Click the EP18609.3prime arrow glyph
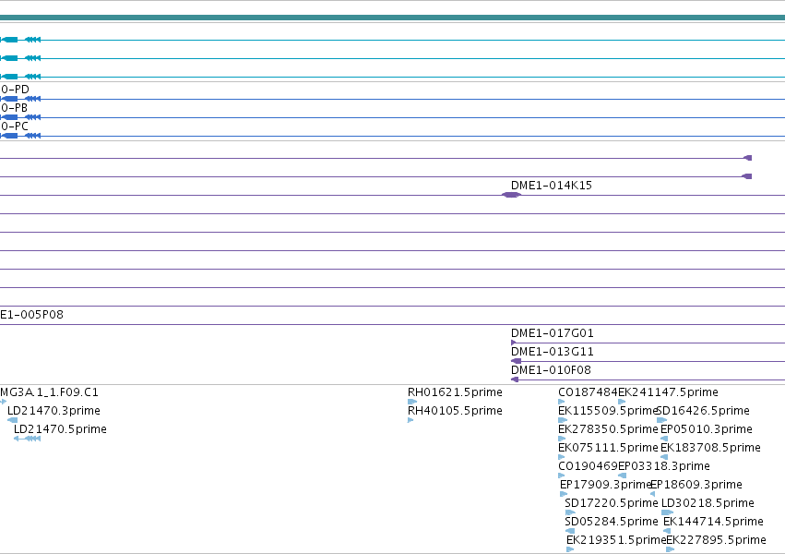Screen dimensions: 785x554 click(x=652, y=494)
